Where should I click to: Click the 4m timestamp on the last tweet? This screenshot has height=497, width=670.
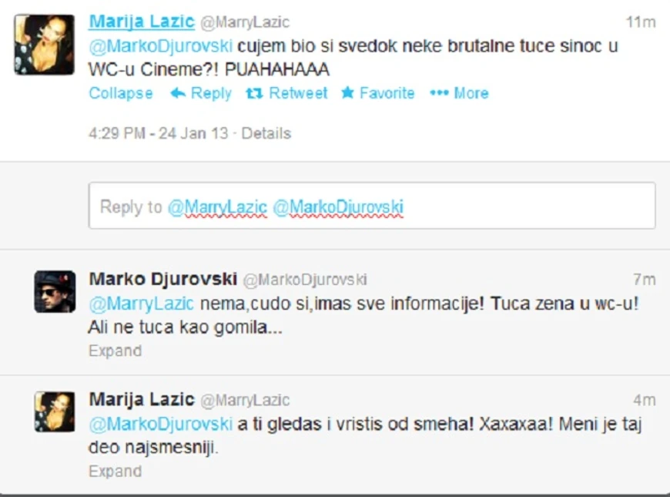pos(645,400)
